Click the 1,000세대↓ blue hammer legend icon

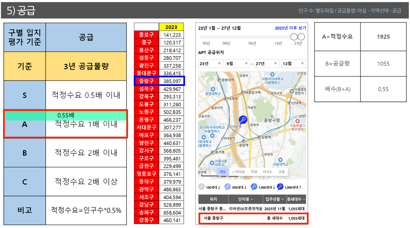254,187
